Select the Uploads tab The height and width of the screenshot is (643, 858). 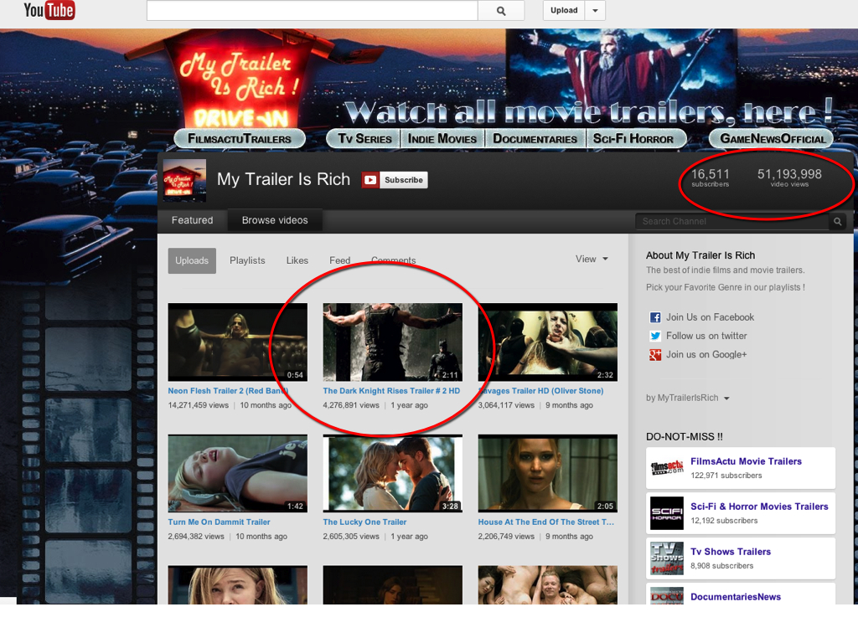tap(192, 261)
